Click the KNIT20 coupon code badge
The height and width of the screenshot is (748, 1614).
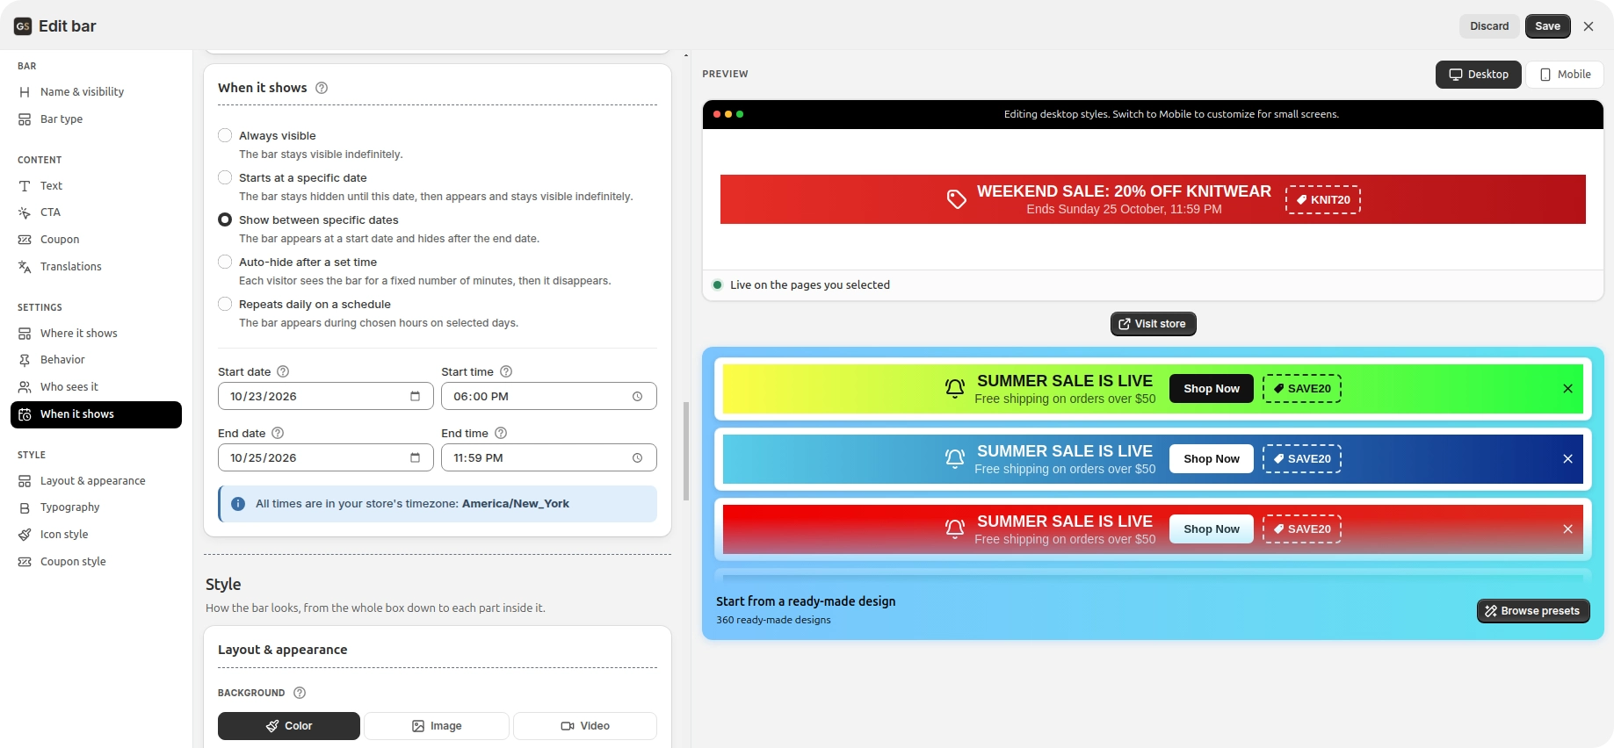tap(1323, 200)
